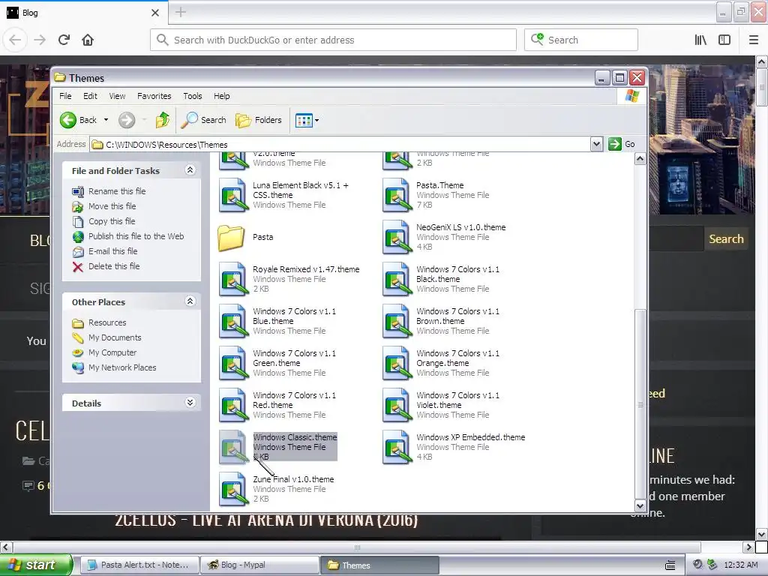Click Copy this file
This screenshot has width=768, height=576.
pyautogui.click(x=112, y=221)
